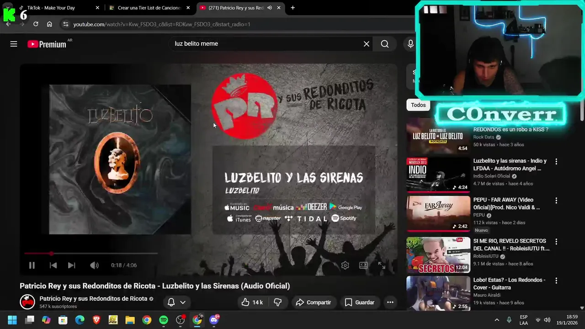Open the INDIO Mendoza 2013 video thumbnail
Image resolution: width=585 pixels, height=329 pixels.
coord(438,175)
